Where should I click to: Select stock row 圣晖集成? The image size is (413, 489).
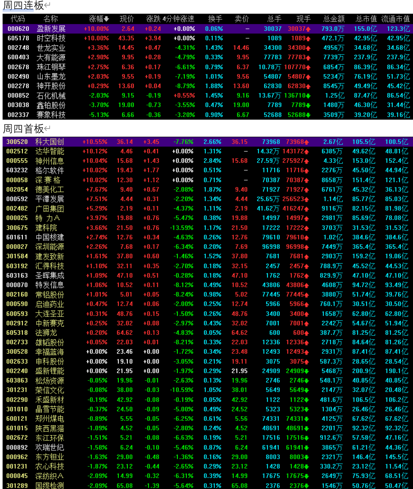coord(207,276)
